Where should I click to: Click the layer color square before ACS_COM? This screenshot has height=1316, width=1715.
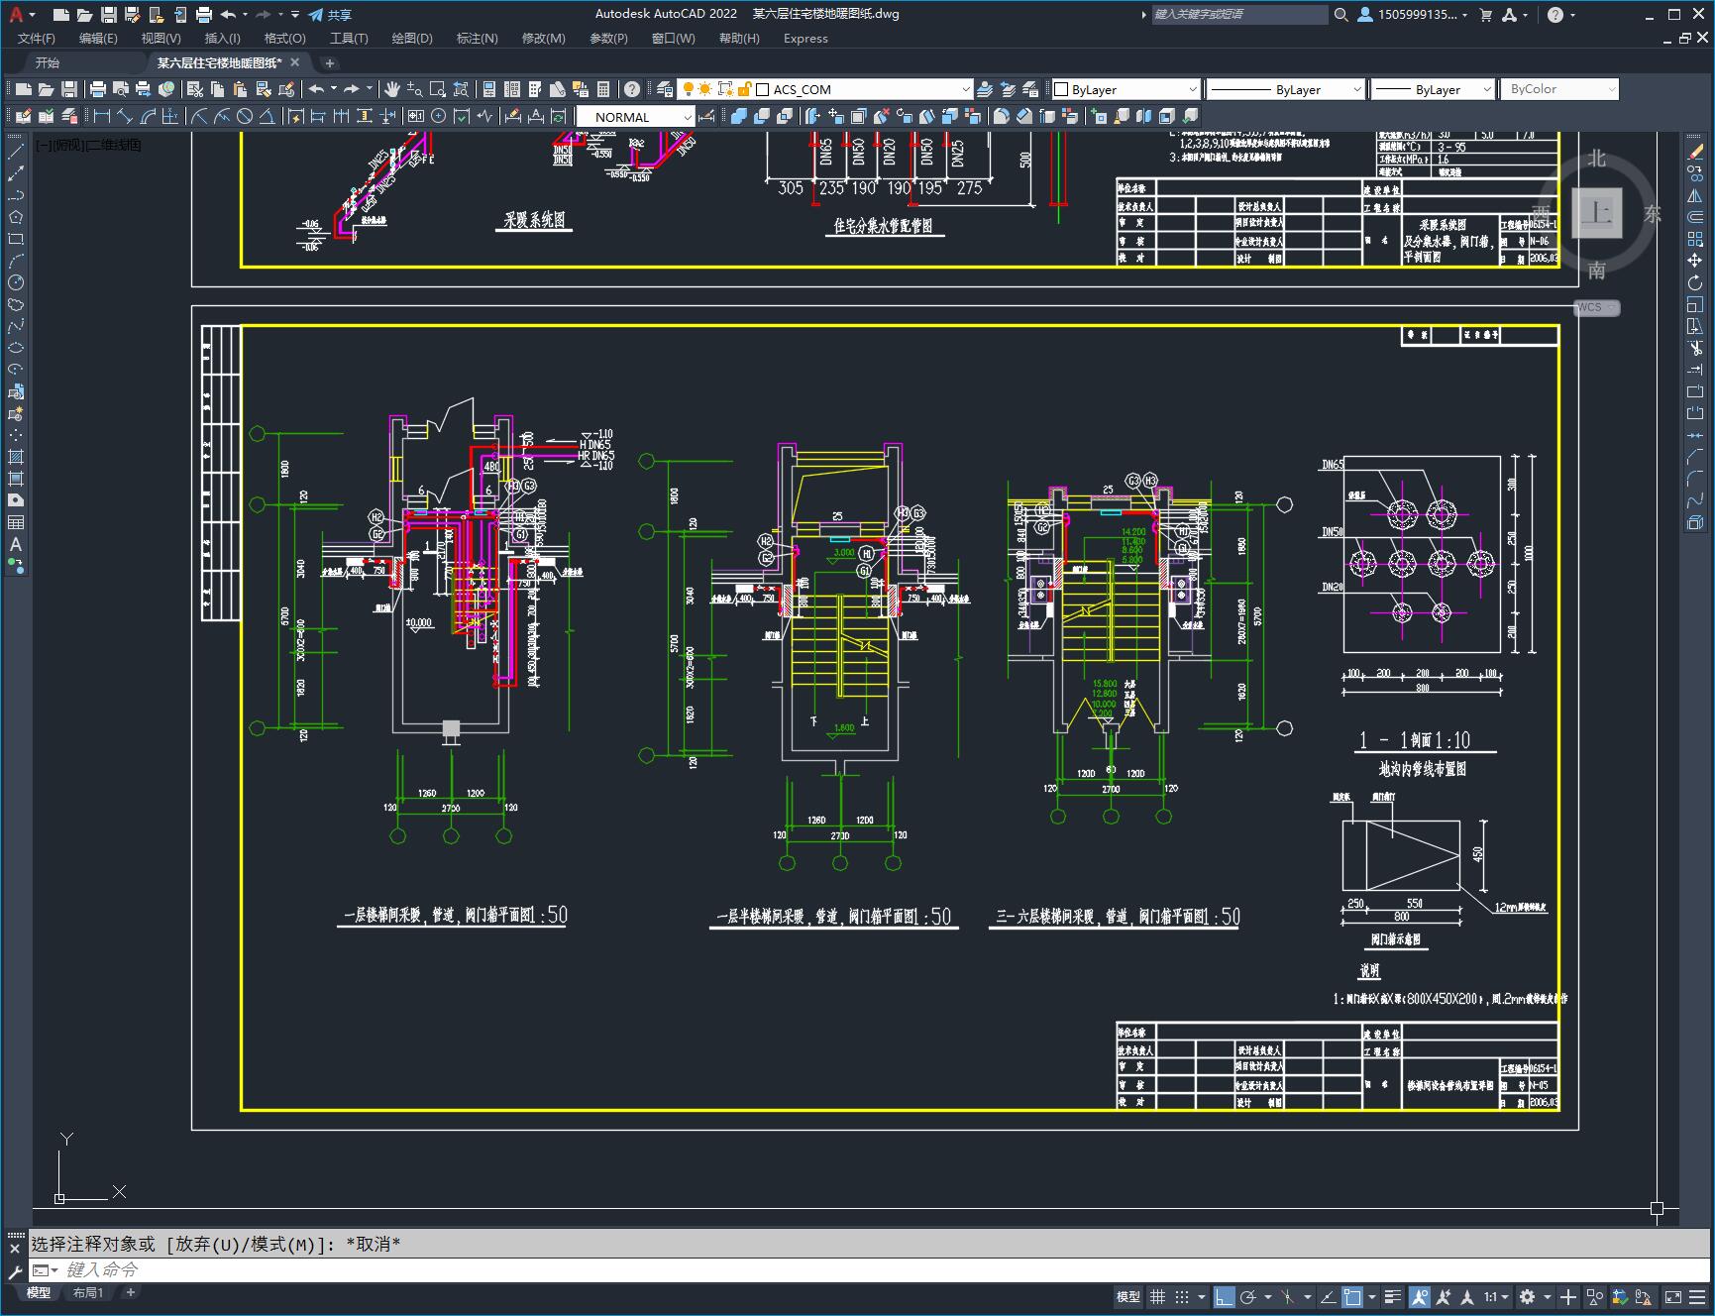tap(763, 89)
